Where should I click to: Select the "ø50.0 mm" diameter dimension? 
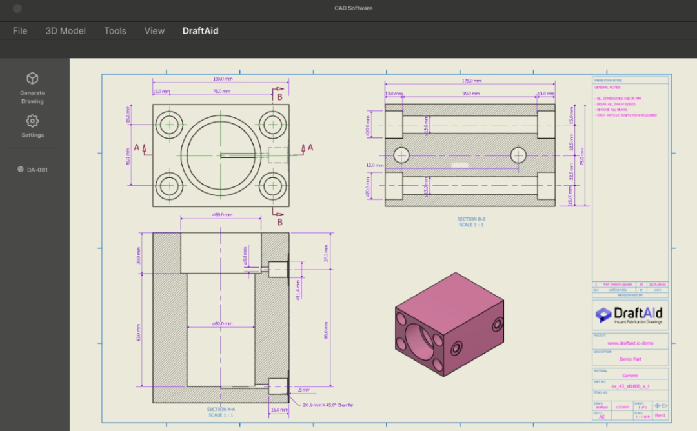[x=222, y=323]
